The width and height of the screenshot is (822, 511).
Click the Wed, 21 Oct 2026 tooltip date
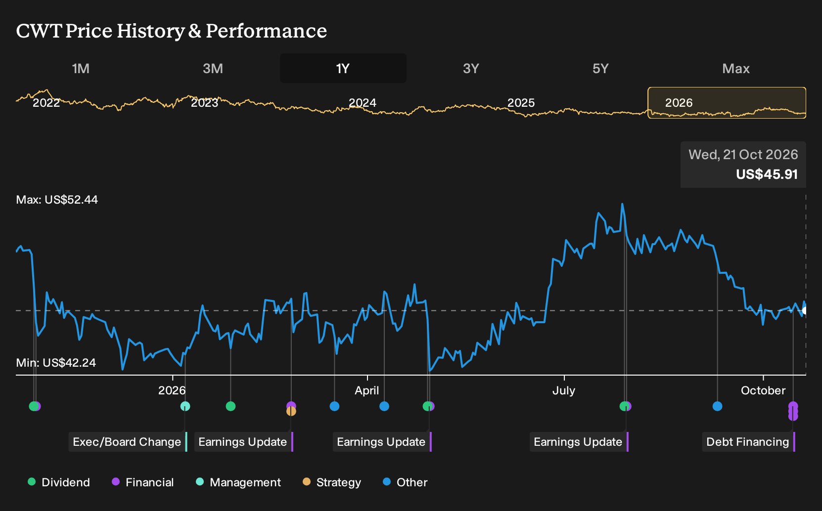tap(743, 155)
